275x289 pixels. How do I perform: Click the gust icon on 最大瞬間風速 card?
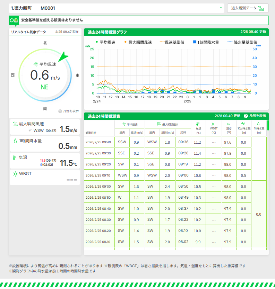[x=15, y=124]
